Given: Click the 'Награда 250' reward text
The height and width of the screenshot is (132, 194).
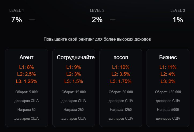Looking at the screenshot, I should click(x=74, y=110).
